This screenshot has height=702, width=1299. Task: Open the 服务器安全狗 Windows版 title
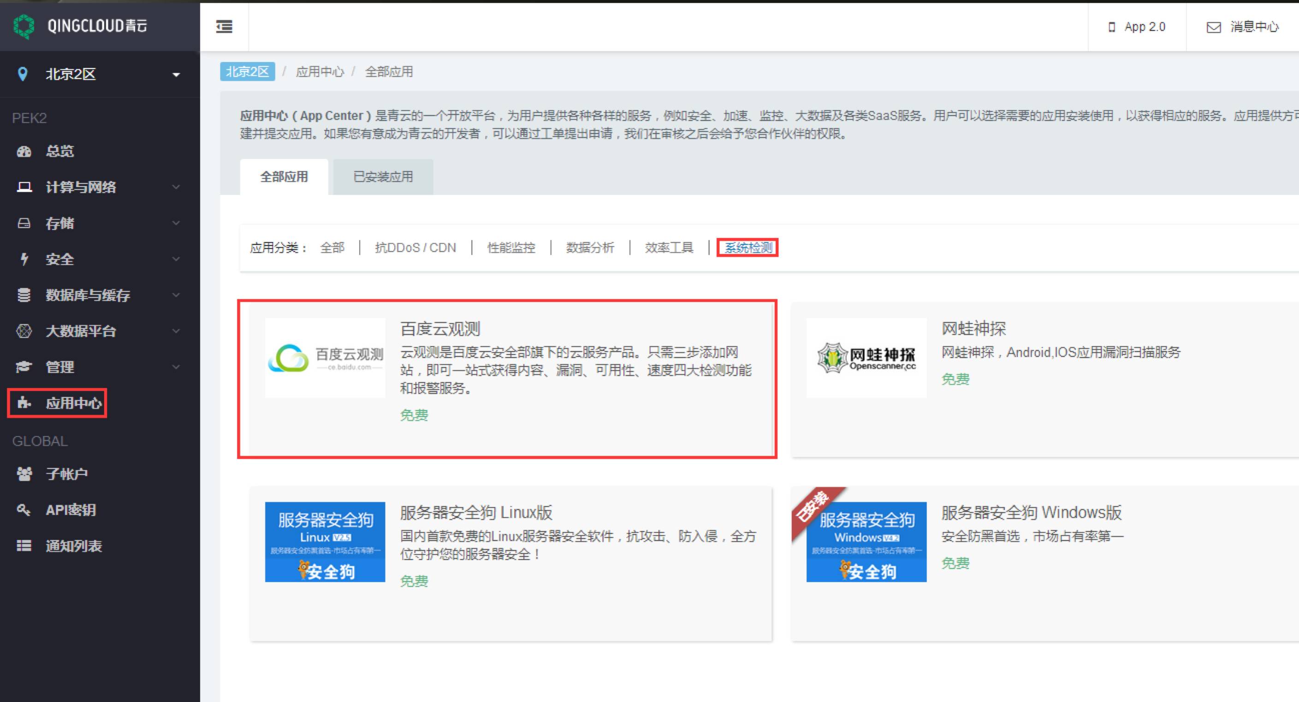1031,513
